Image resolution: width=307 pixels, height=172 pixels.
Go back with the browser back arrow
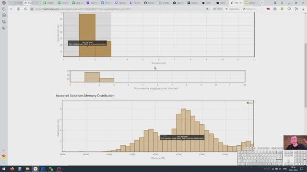pyautogui.click(x=12, y=9)
